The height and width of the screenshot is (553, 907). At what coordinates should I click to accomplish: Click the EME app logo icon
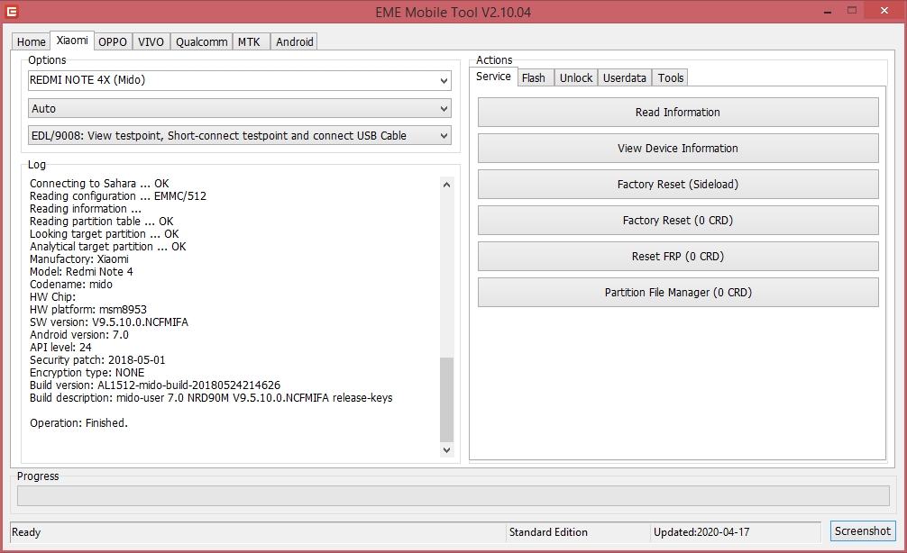coord(12,11)
